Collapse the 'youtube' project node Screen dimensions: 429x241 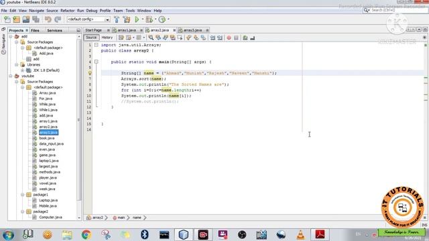coord(11,76)
